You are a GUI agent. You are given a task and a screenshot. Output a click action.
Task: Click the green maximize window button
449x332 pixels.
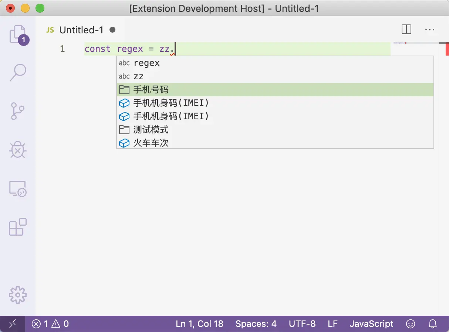(x=40, y=8)
